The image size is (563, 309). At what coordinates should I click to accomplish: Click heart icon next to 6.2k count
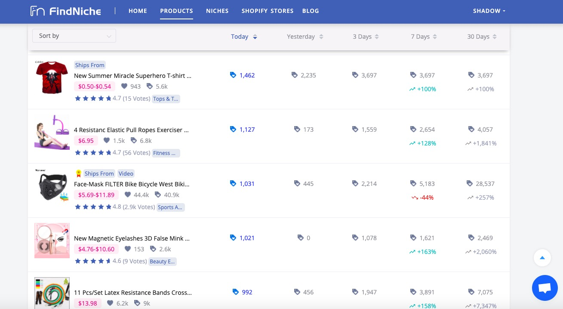(110, 303)
